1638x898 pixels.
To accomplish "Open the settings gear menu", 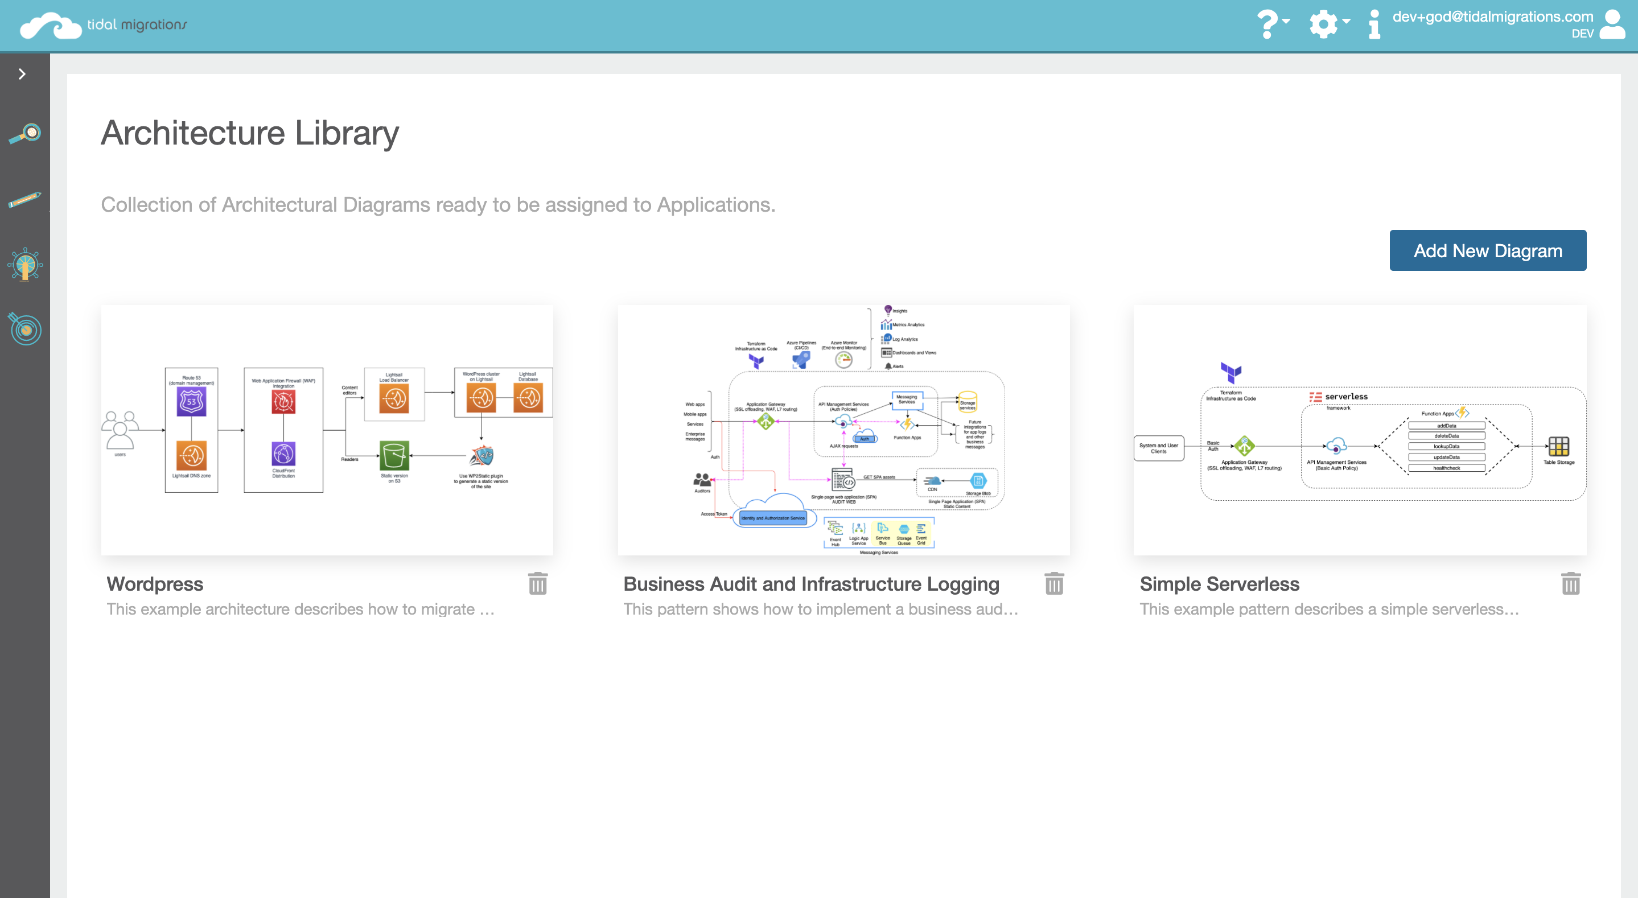I will [x=1329, y=24].
